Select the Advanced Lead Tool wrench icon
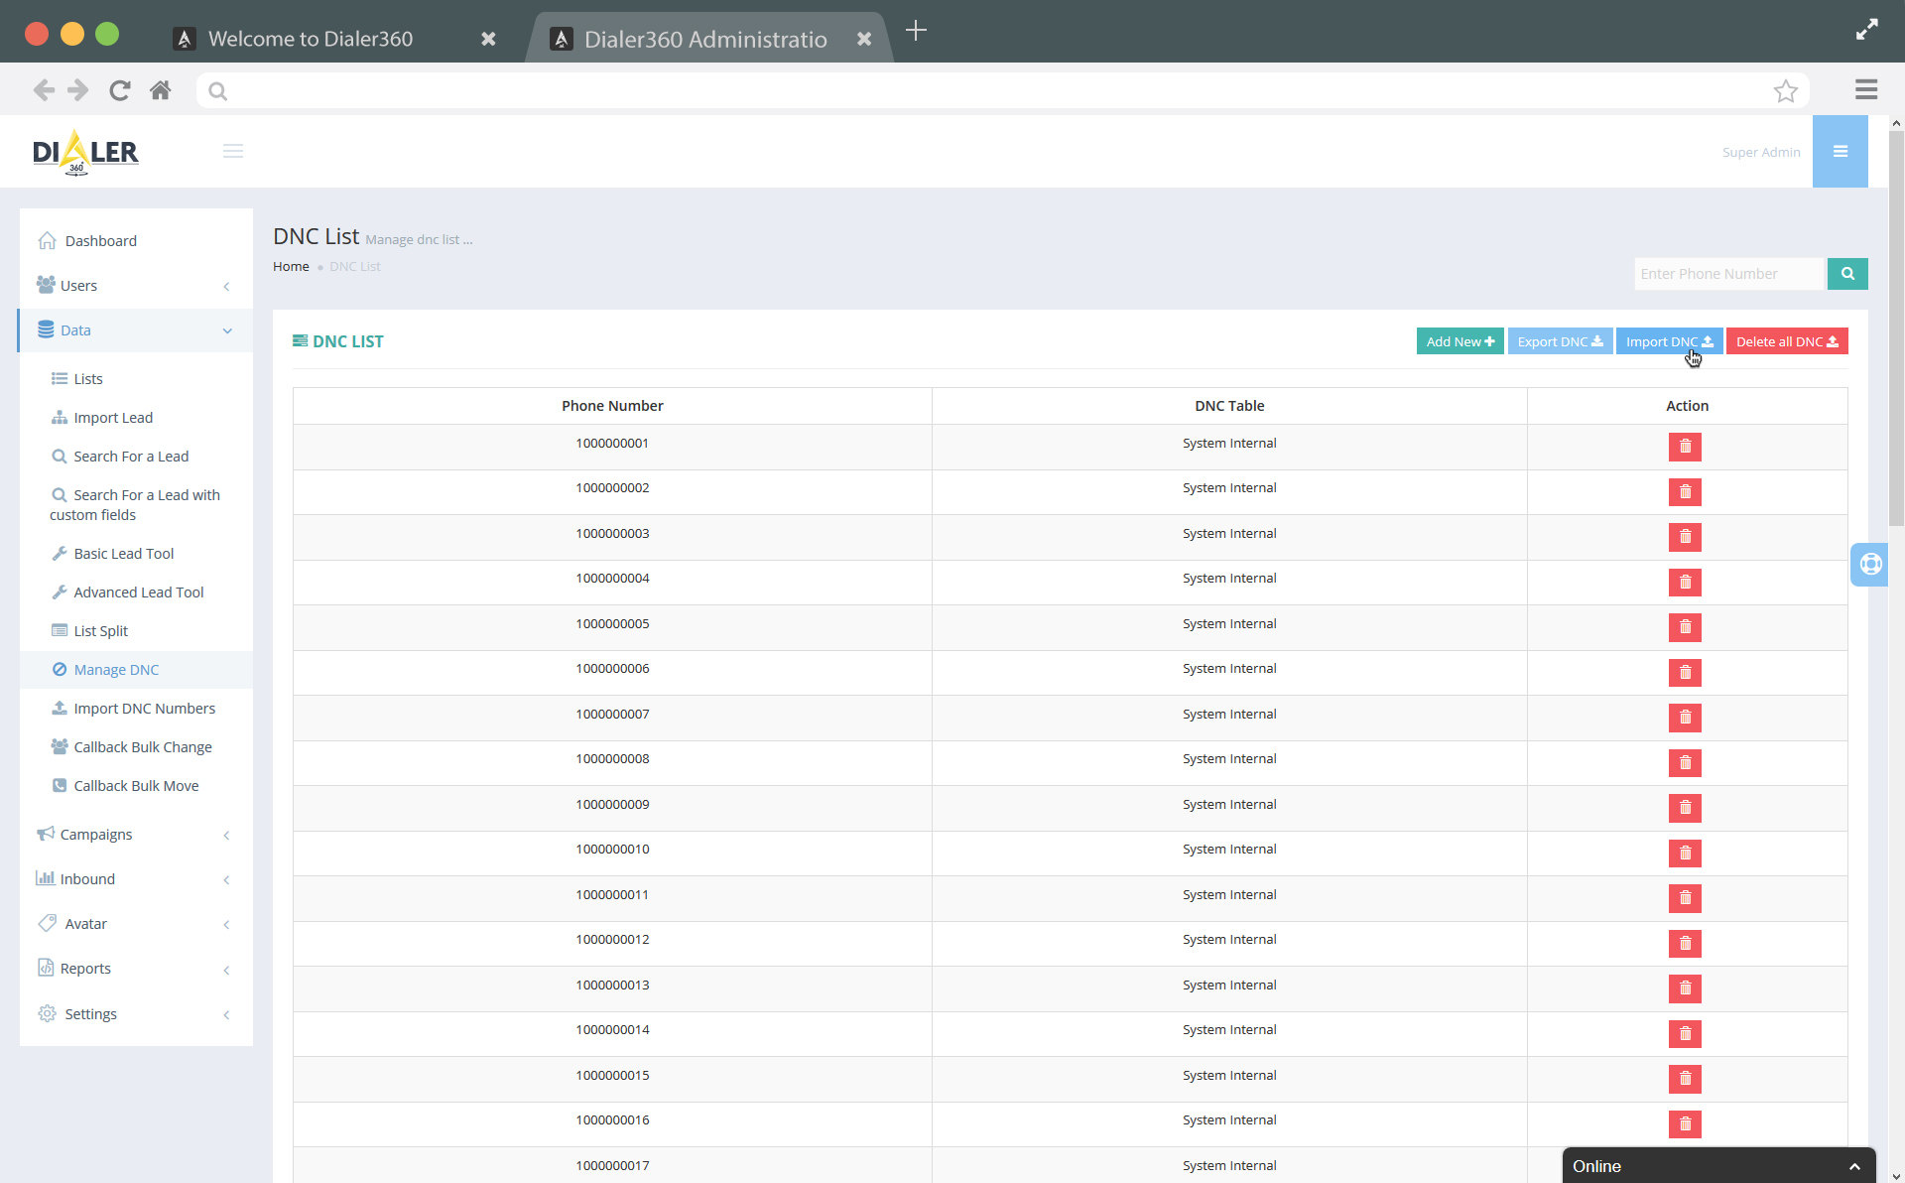 [60, 591]
